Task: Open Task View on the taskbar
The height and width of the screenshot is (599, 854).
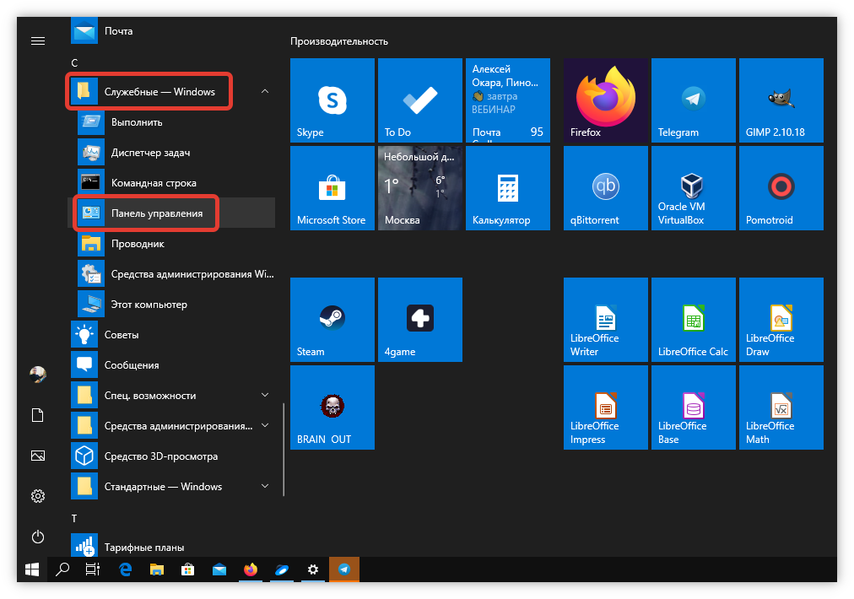Action: point(93,569)
